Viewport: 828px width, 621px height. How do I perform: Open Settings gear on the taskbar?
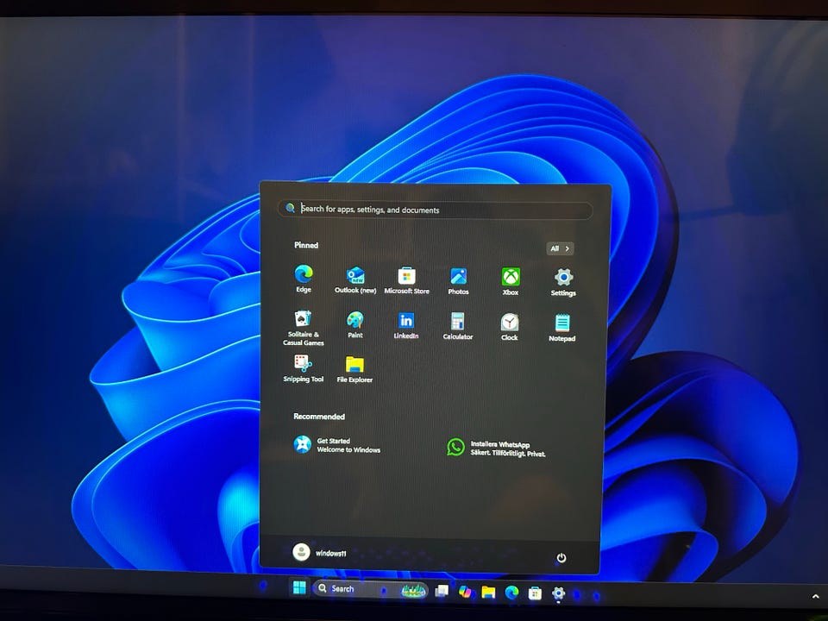tap(558, 593)
